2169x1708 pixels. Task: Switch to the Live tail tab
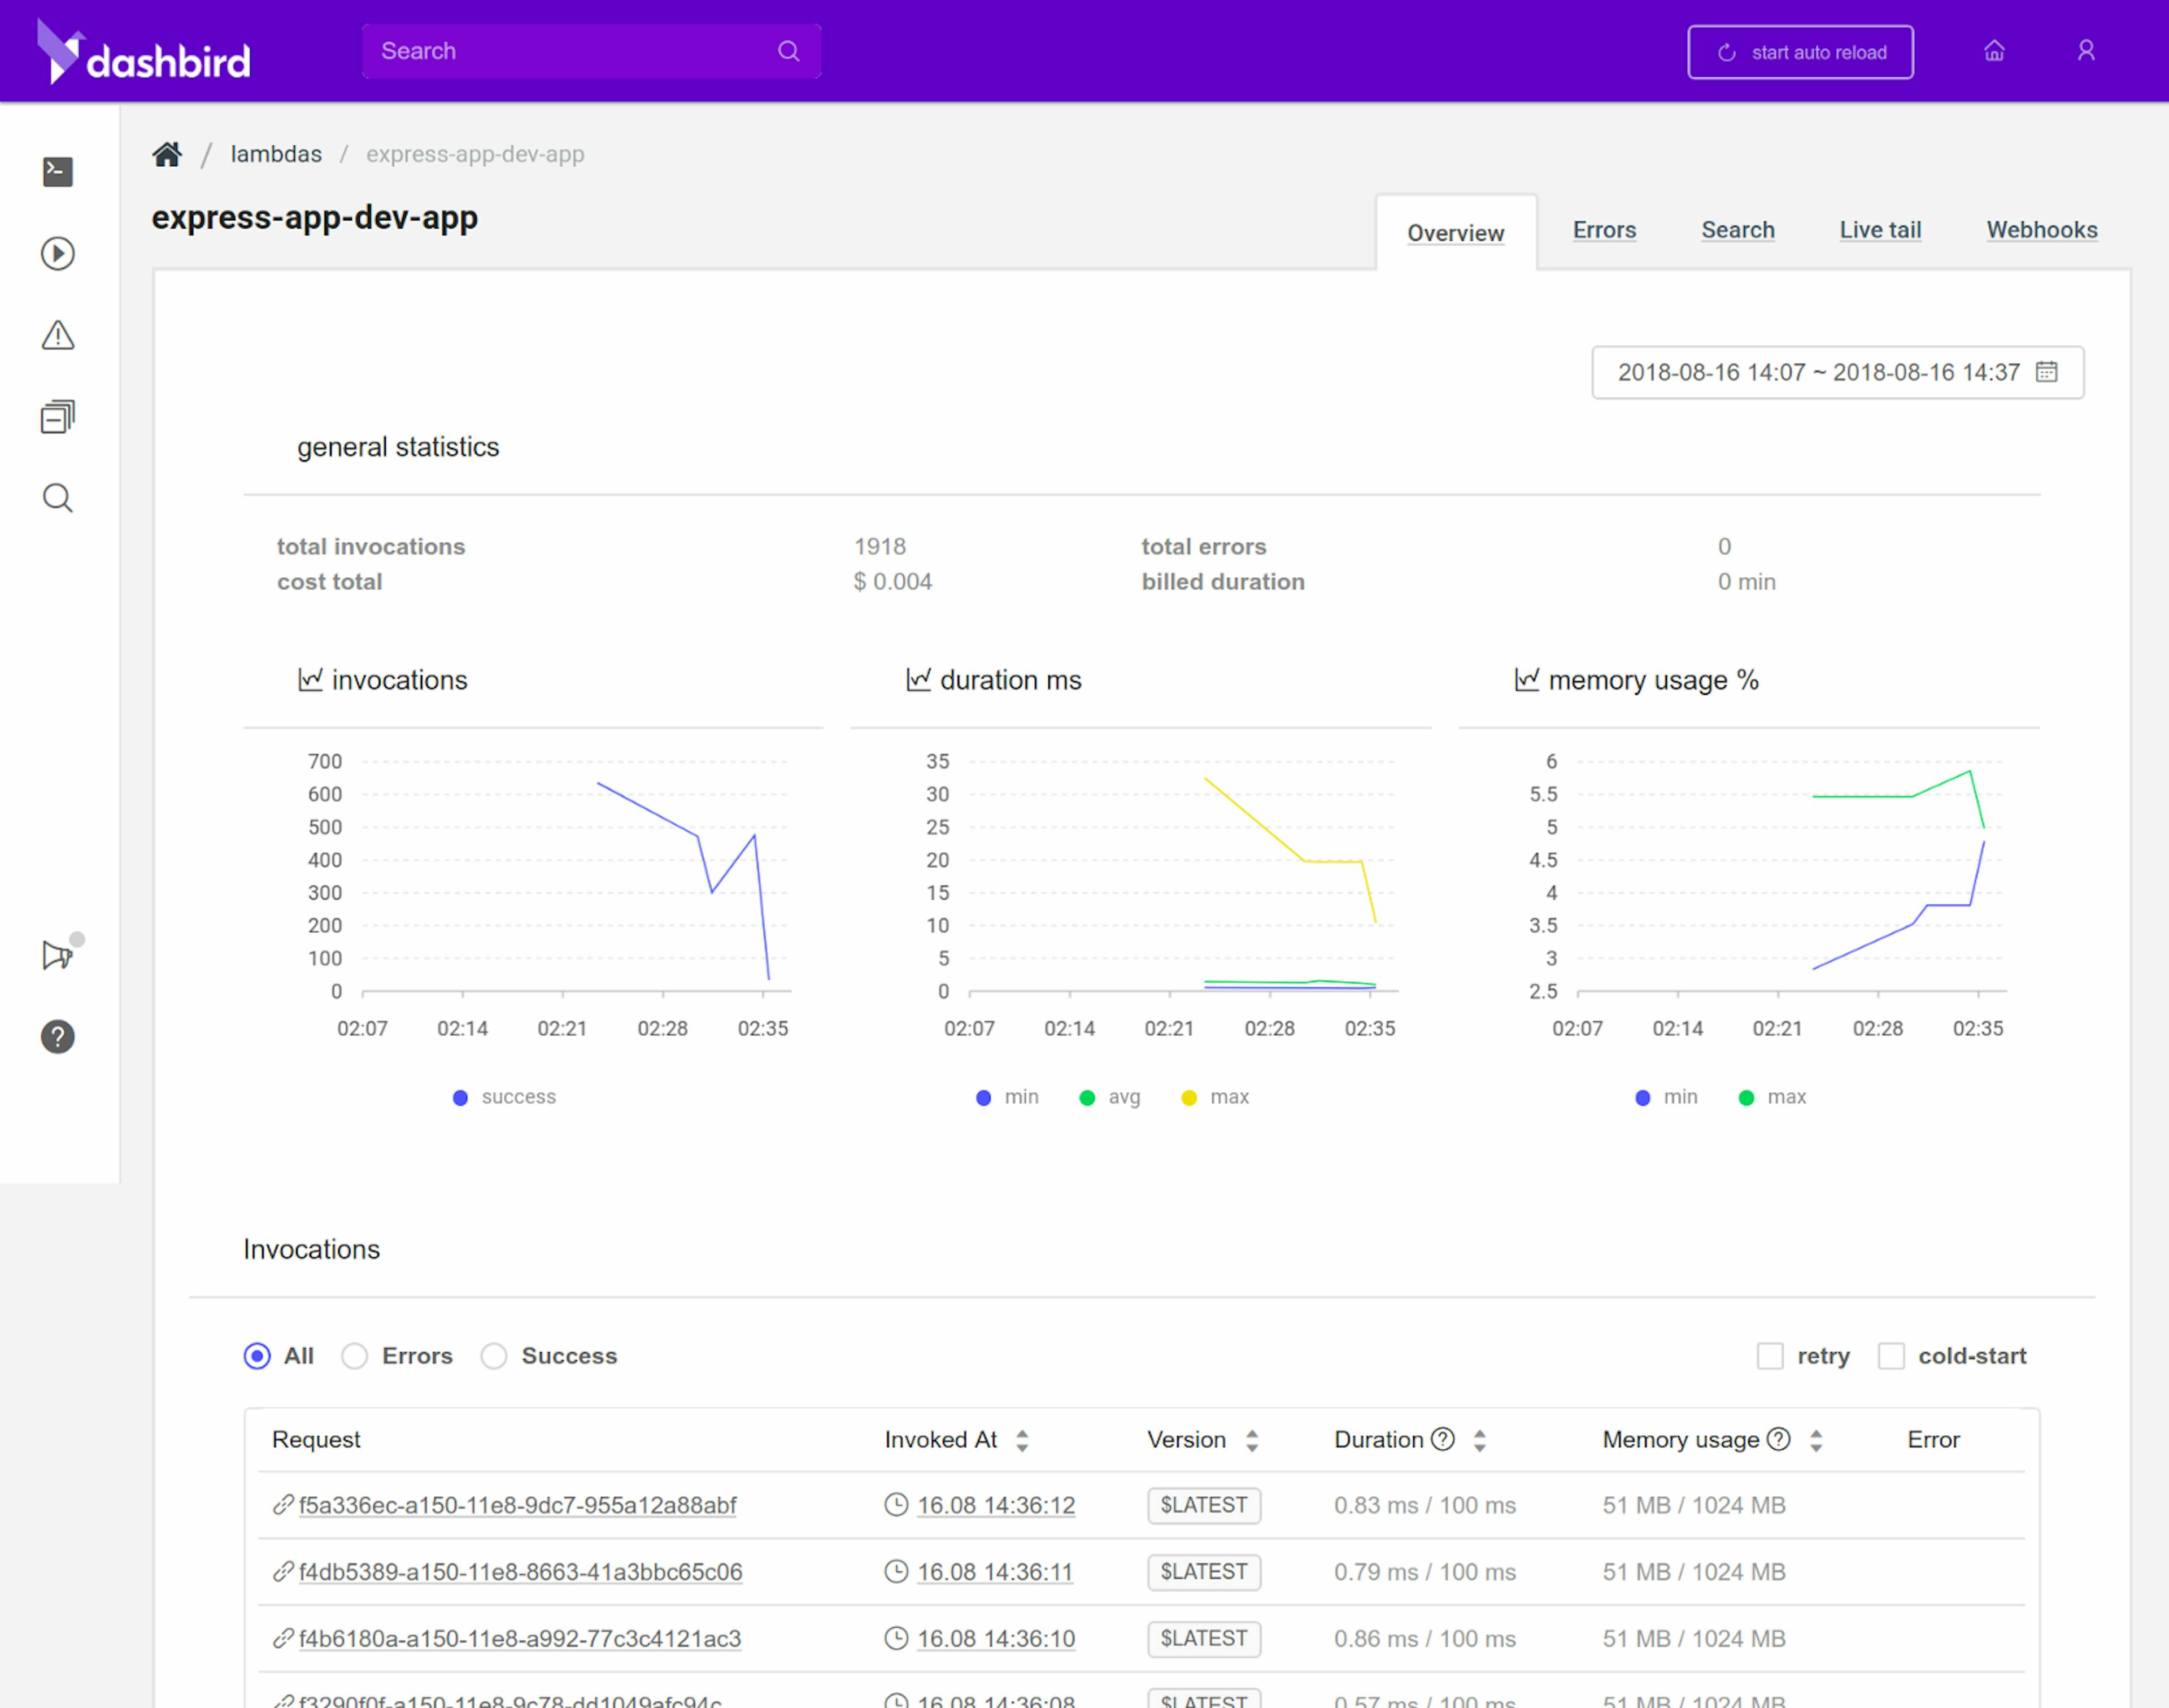point(1880,230)
